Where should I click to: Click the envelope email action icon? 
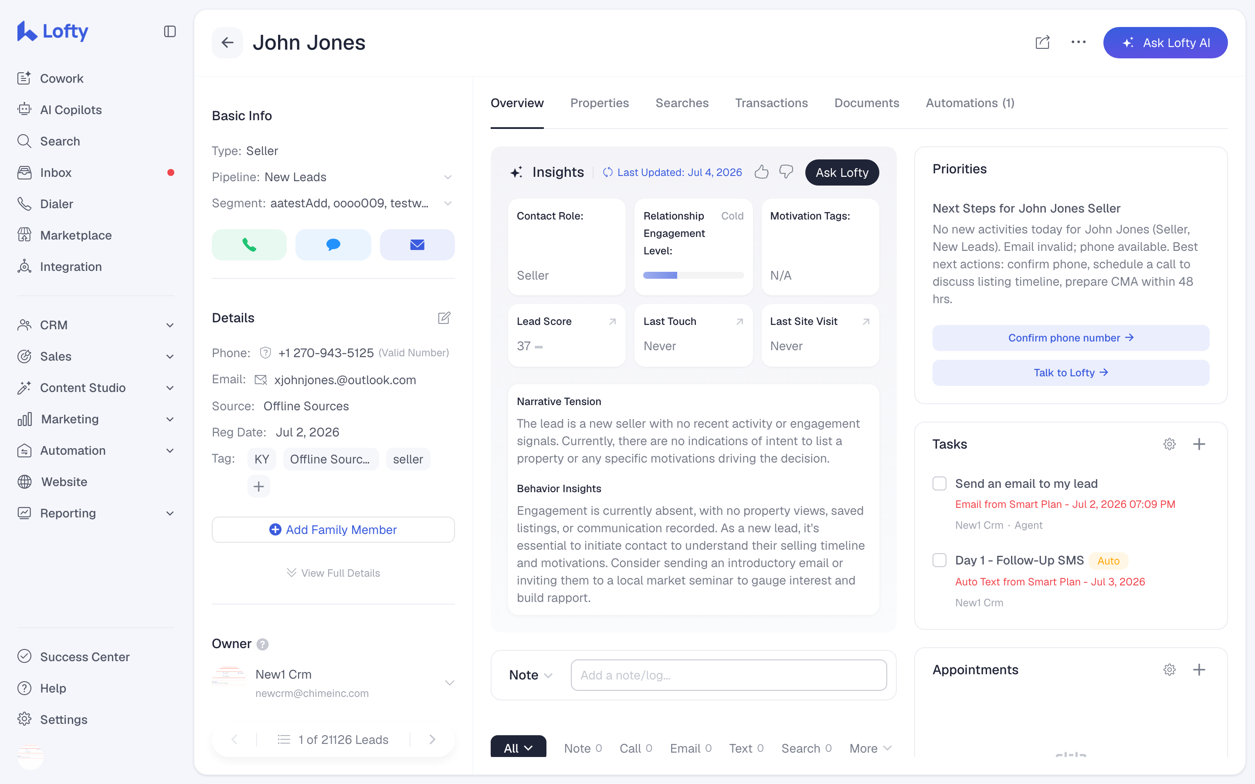click(x=417, y=245)
